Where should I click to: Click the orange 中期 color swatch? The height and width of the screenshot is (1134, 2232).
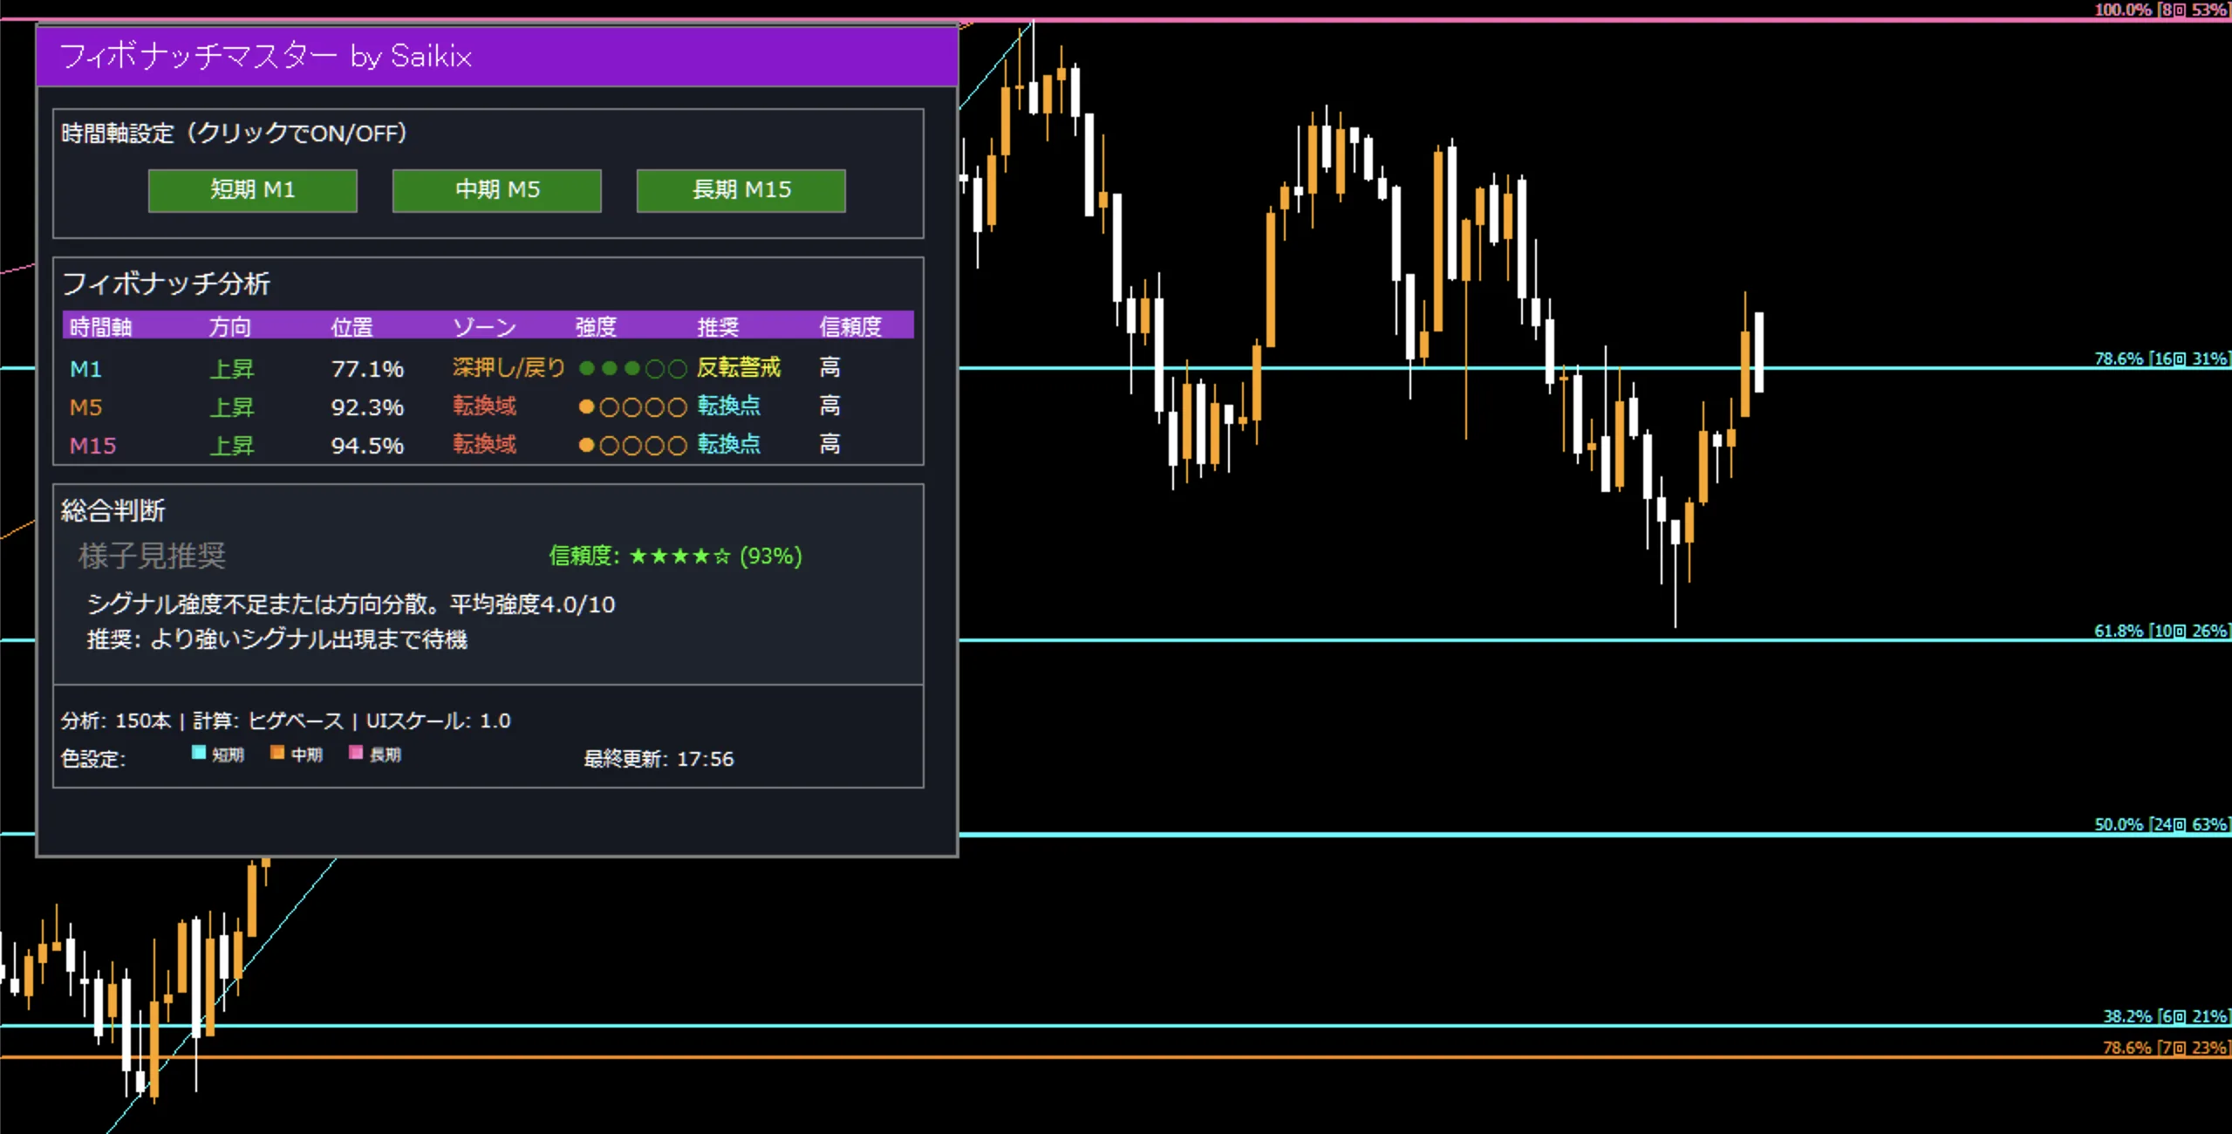tap(277, 753)
